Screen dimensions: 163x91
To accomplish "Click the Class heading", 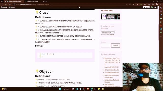I will point(44,12).
